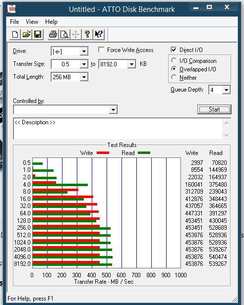The height and width of the screenshot is (305, 244).
Task: Open the File menu
Action: 14,22
